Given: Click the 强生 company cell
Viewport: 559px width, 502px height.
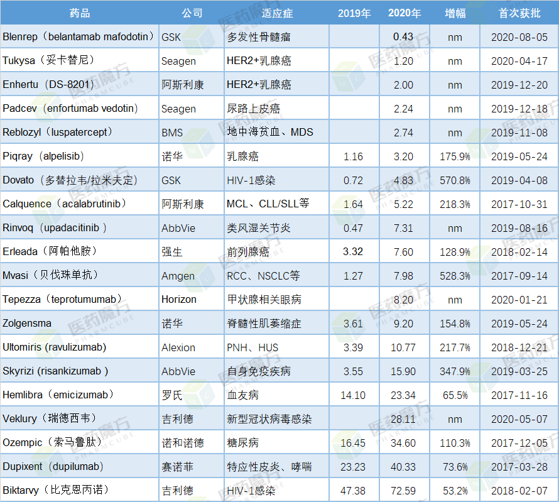Looking at the screenshot, I should coord(192,251).
